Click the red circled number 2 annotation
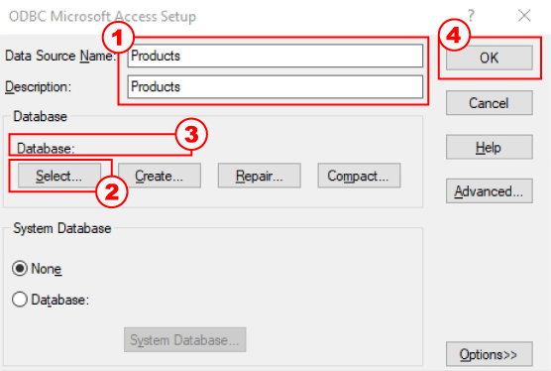 [112, 192]
